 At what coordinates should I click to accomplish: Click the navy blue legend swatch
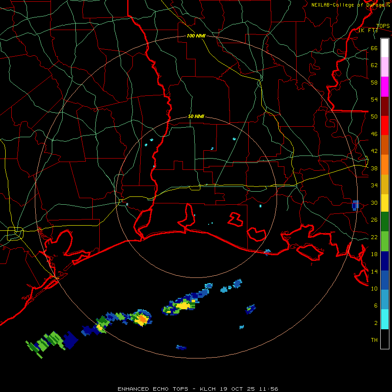click(385, 261)
